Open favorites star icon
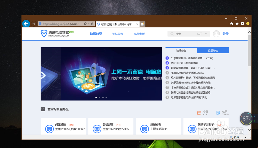258x148 pixels. (x=237, y=24)
